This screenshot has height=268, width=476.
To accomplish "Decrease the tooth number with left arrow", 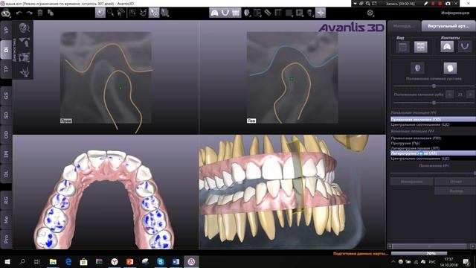I will 449,95.
